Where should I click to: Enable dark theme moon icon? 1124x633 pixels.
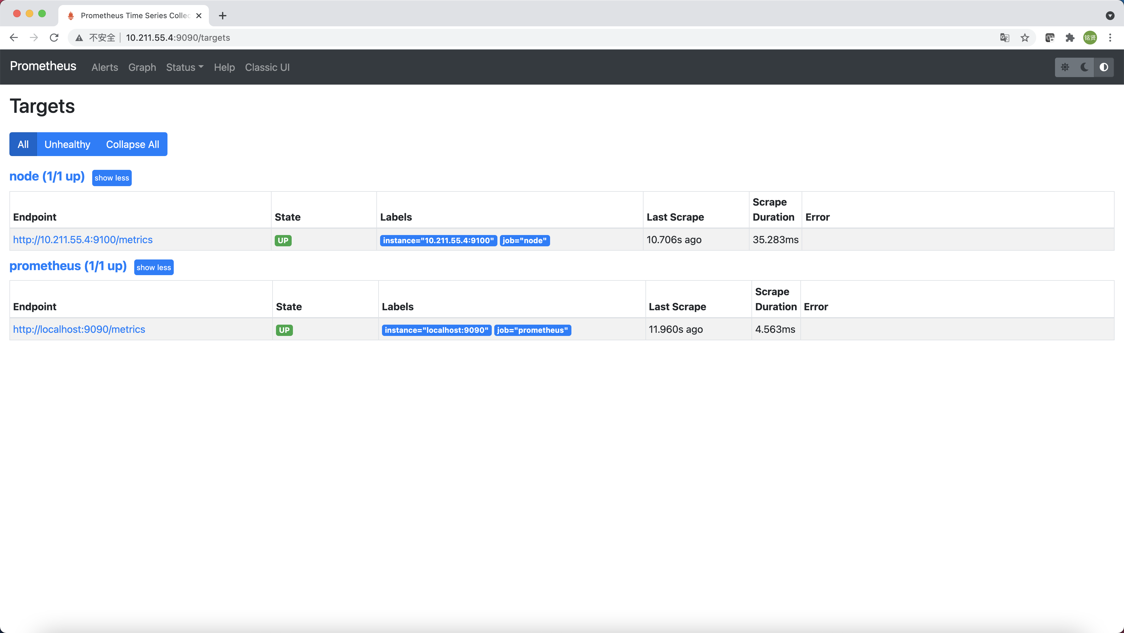tap(1084, 67)
